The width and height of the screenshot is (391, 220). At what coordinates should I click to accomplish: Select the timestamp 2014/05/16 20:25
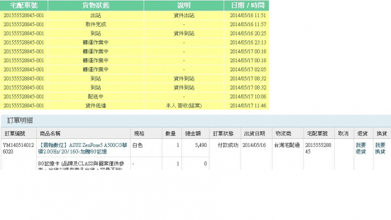248,34
